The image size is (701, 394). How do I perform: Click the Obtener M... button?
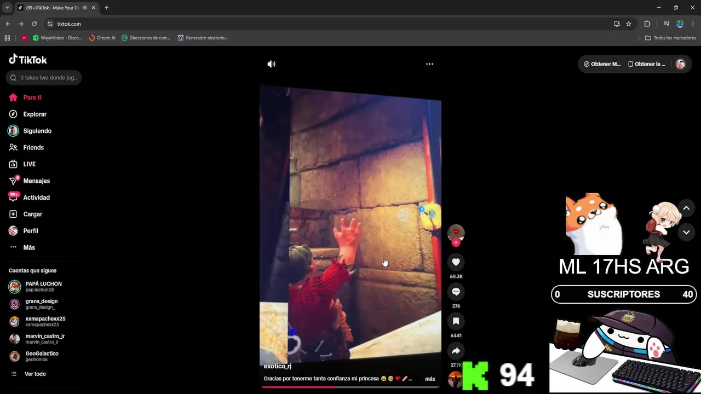pyautogui.click(x=602, y=64)
